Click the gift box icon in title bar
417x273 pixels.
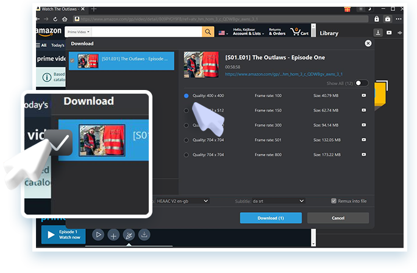coord(347,9)
